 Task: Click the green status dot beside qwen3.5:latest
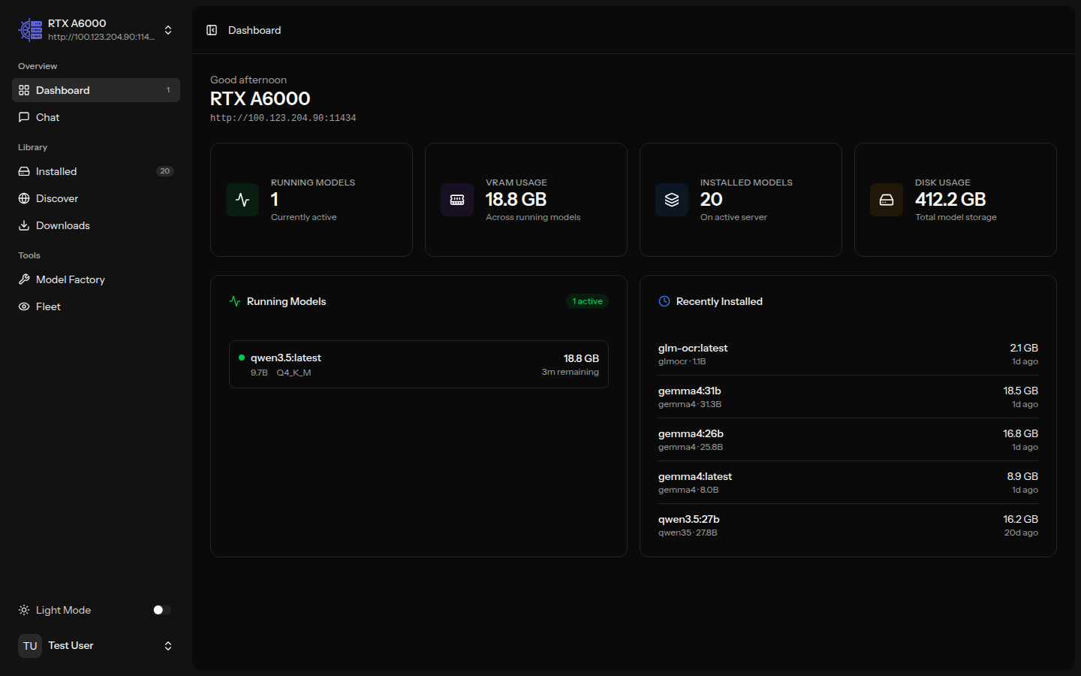click(242, 357)
